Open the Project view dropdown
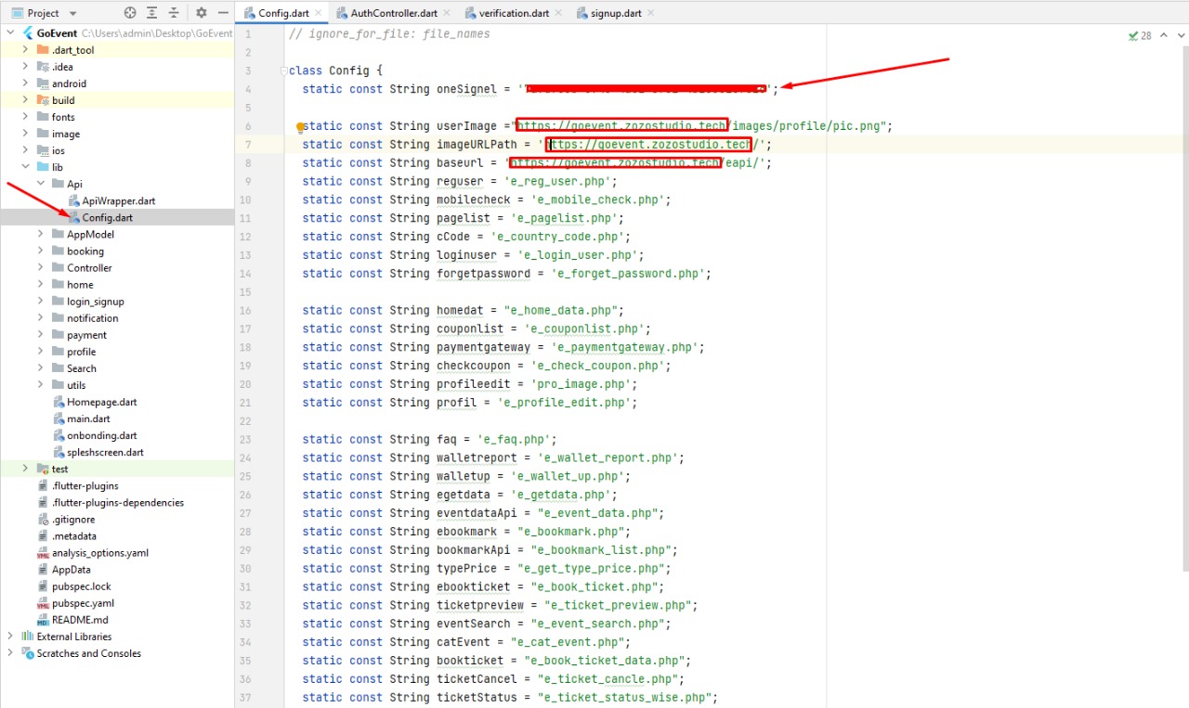This screenshot has width=1189, height=708. 73,13
